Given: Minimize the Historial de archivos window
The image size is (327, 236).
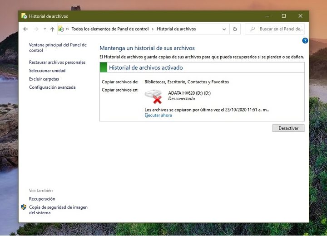Looking at the screenshot, I should point(268,16).
